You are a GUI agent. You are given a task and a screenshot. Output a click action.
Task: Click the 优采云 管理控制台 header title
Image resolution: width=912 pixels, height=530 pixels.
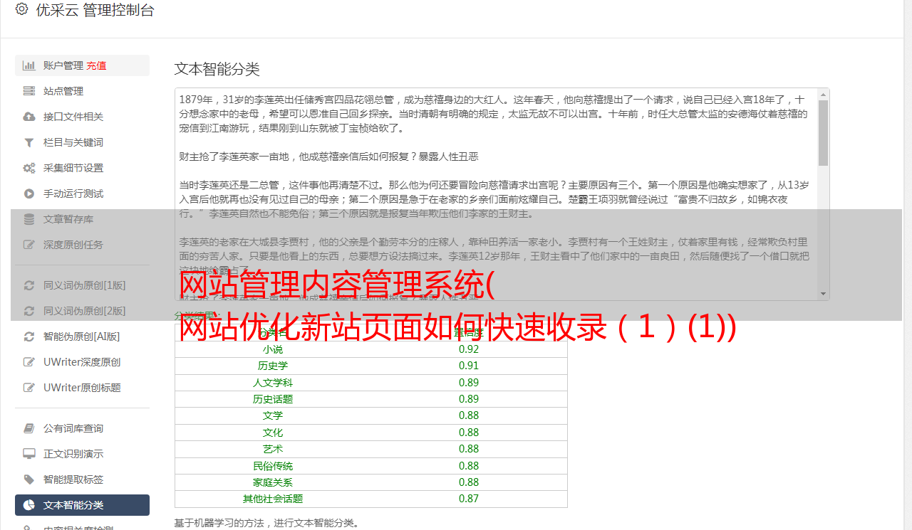point(94,10)
